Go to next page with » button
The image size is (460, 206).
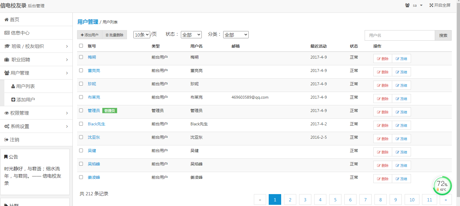(x=446, y=200)
